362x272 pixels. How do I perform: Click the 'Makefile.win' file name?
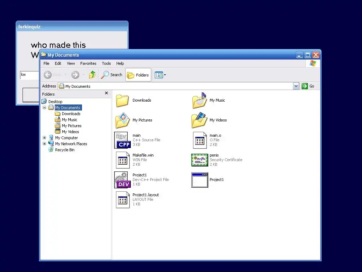[x=143, y=155]
